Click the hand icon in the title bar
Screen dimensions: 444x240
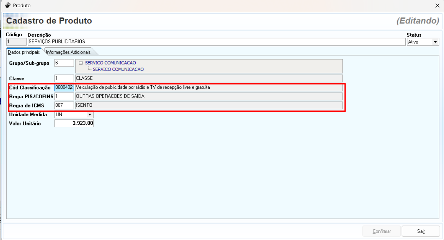tap(8, 6)
